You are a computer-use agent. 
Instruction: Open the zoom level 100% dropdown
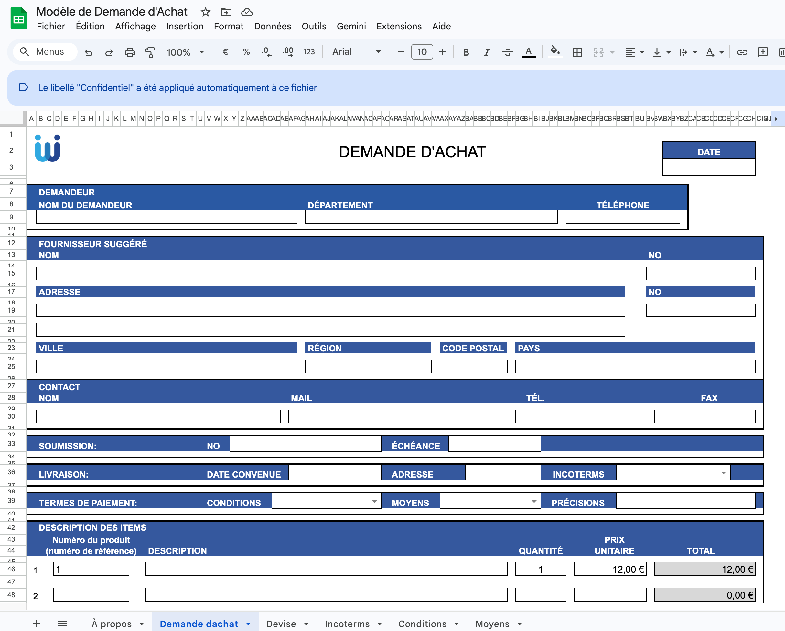185,52
